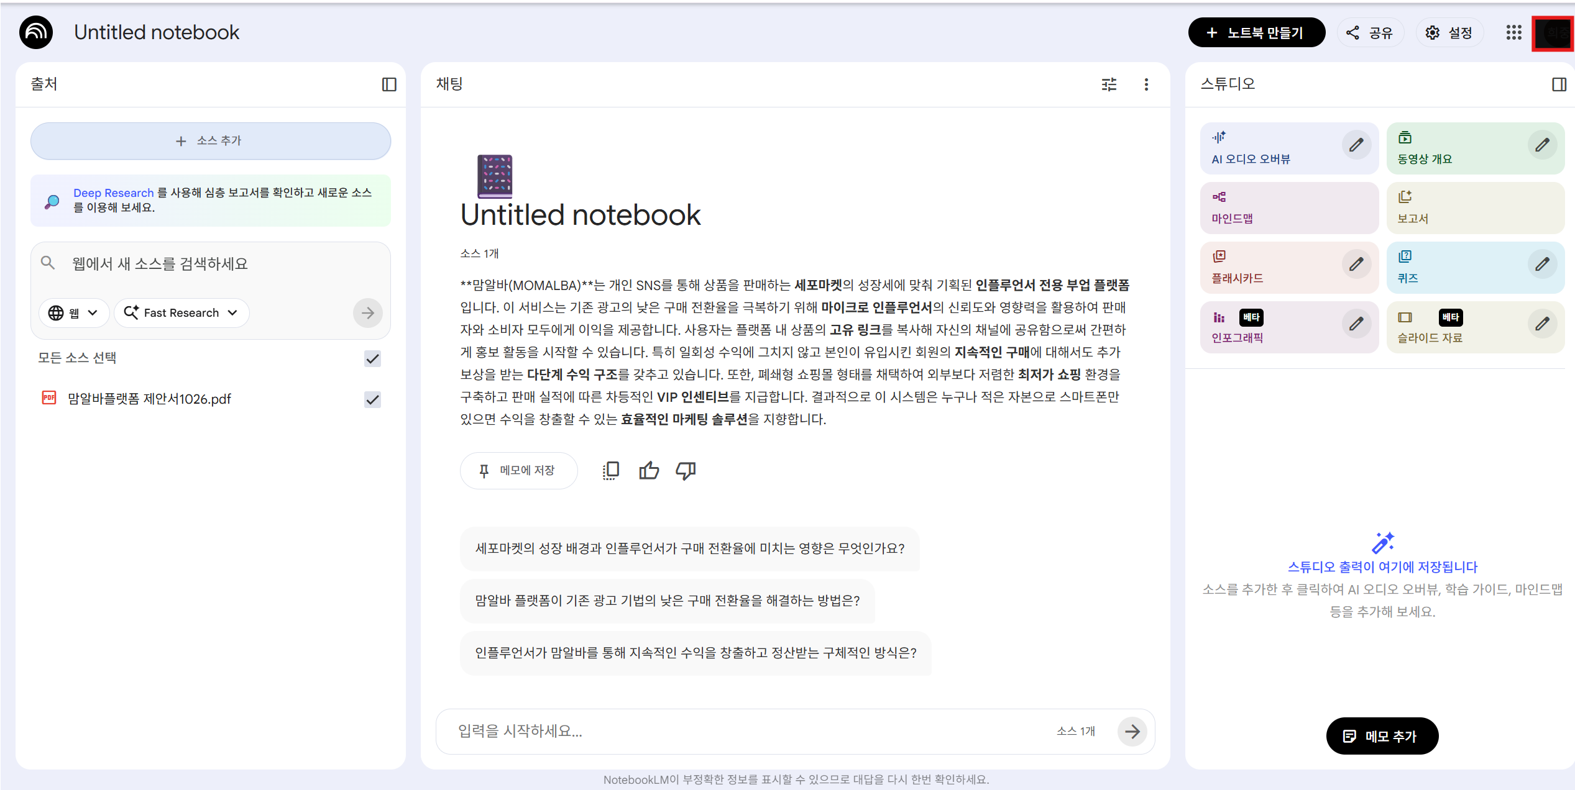The height and width of the screenshot is (790, 1575).
Task: Collapse the 스튜디오 studio panel icon
Action: 1559,84
